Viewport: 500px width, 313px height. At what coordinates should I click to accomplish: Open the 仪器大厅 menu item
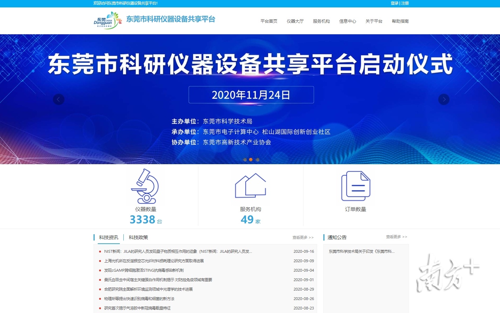(295, 21)
